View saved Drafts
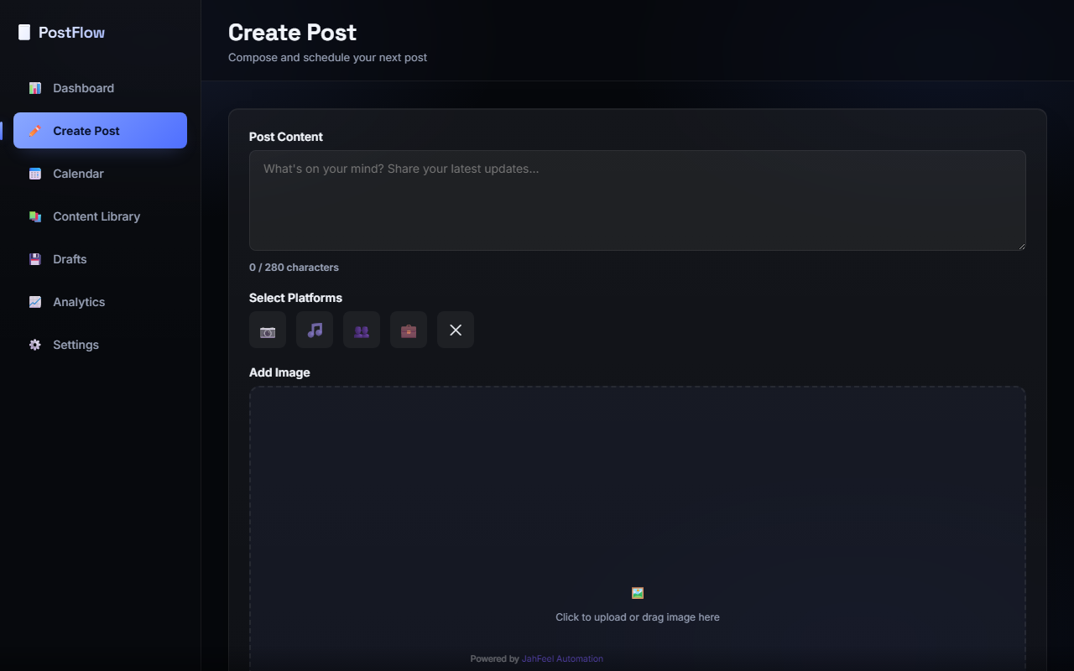 click(x=100, y=259)
